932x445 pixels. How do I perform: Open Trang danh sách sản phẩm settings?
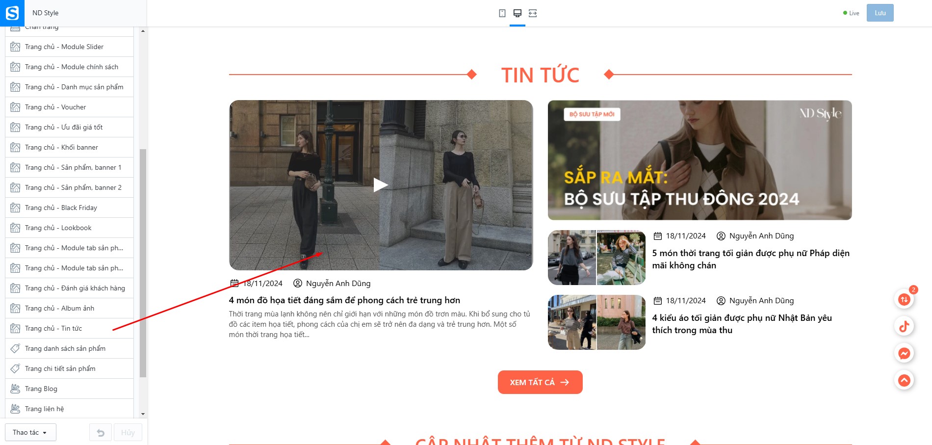coord(69,348)
